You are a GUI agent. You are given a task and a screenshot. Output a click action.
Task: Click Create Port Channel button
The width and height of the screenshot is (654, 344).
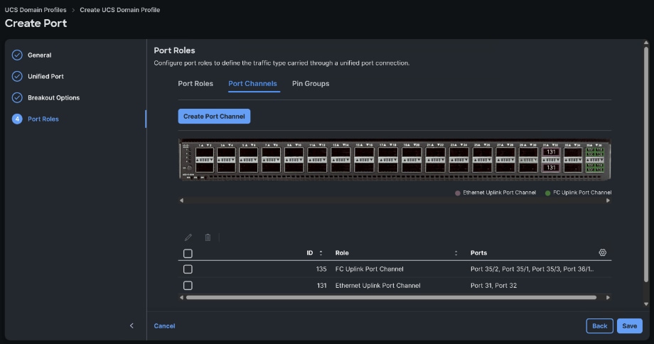(x=214, y=117)
